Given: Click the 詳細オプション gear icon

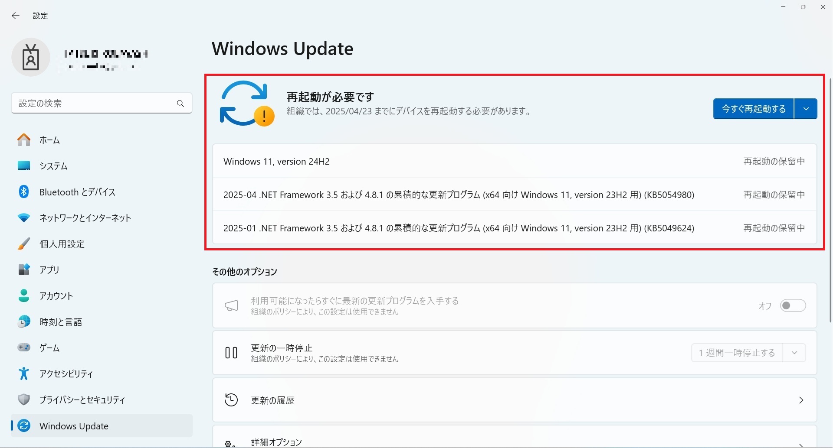Looking at the screenshot, I should click(230, 444).
